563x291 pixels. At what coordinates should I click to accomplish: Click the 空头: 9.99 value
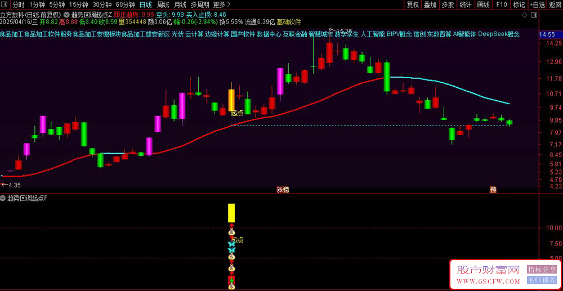pyautogui.click(x=170, y=15)
